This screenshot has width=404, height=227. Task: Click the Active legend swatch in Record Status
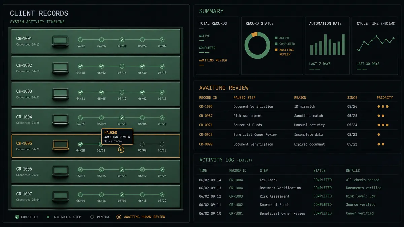coord(276,38)
